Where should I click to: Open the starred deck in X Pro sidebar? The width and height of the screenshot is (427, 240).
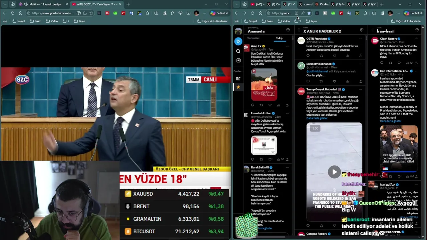pyautogui.click(x=238, y=87)
